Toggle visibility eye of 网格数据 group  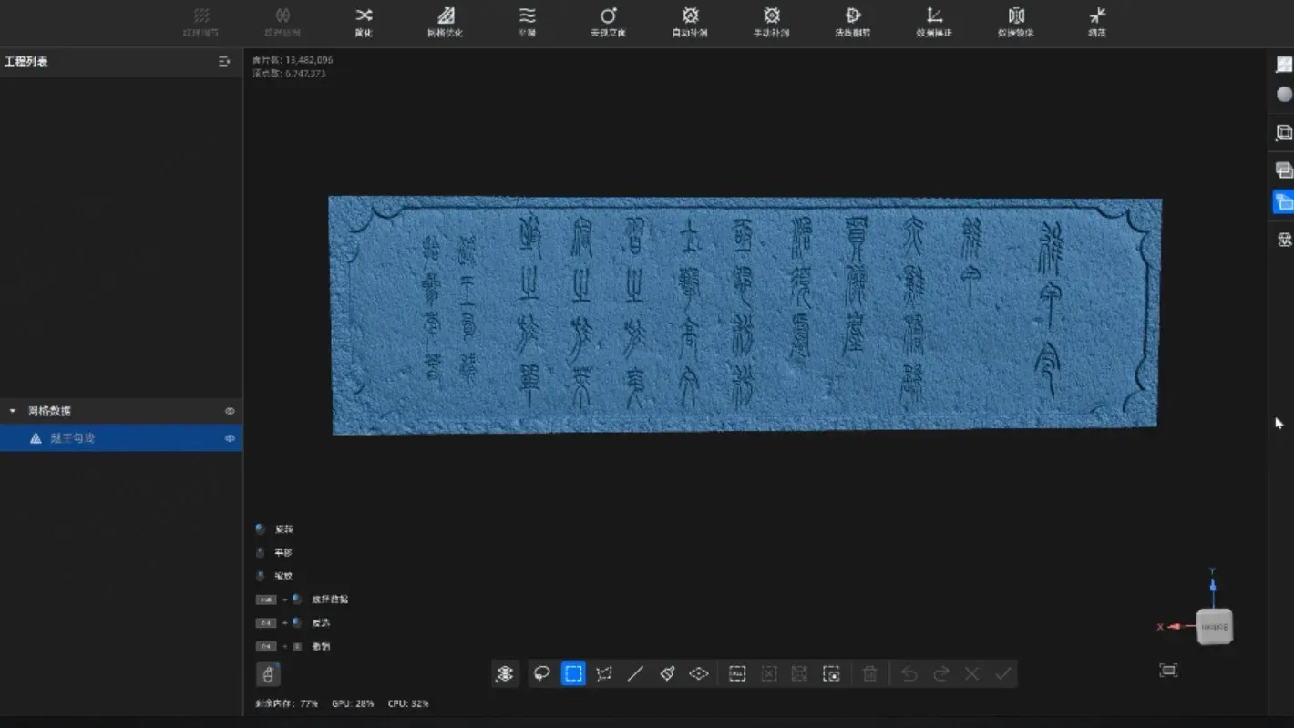click(x=230, y=411)
